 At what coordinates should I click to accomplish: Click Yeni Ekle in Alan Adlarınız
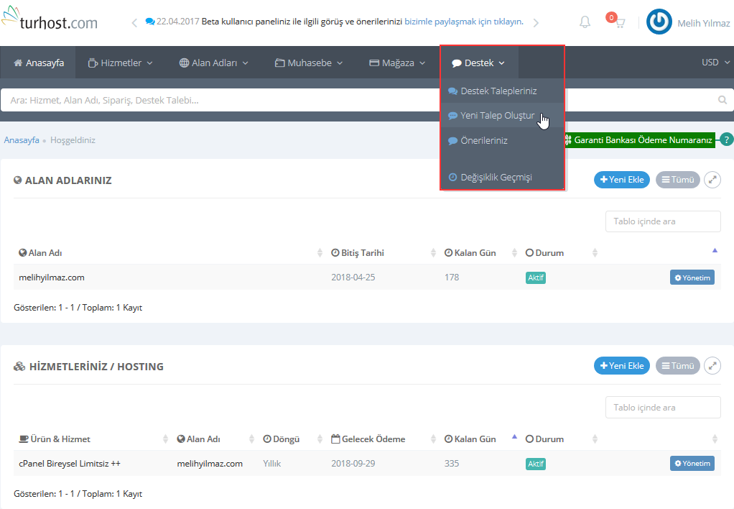click(621, 180)
